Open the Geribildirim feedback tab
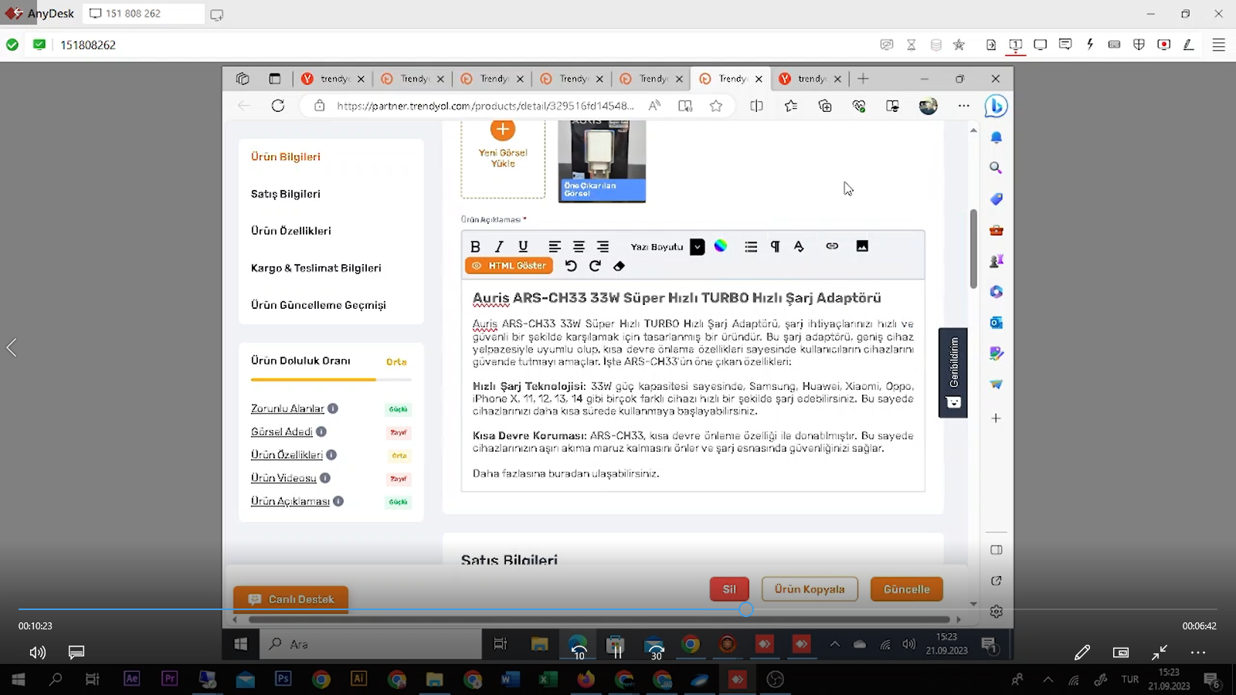 click(953, 372)
